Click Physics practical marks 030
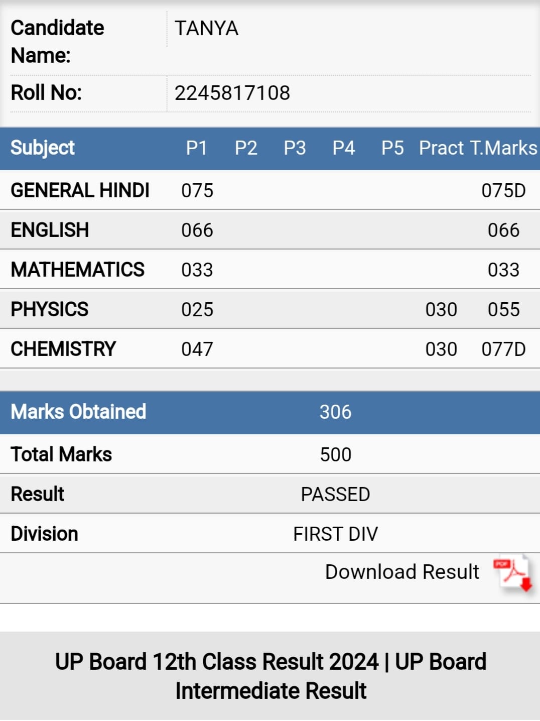Image resolution: width=540 pixels, height=721 pixels. pos(441,310)
